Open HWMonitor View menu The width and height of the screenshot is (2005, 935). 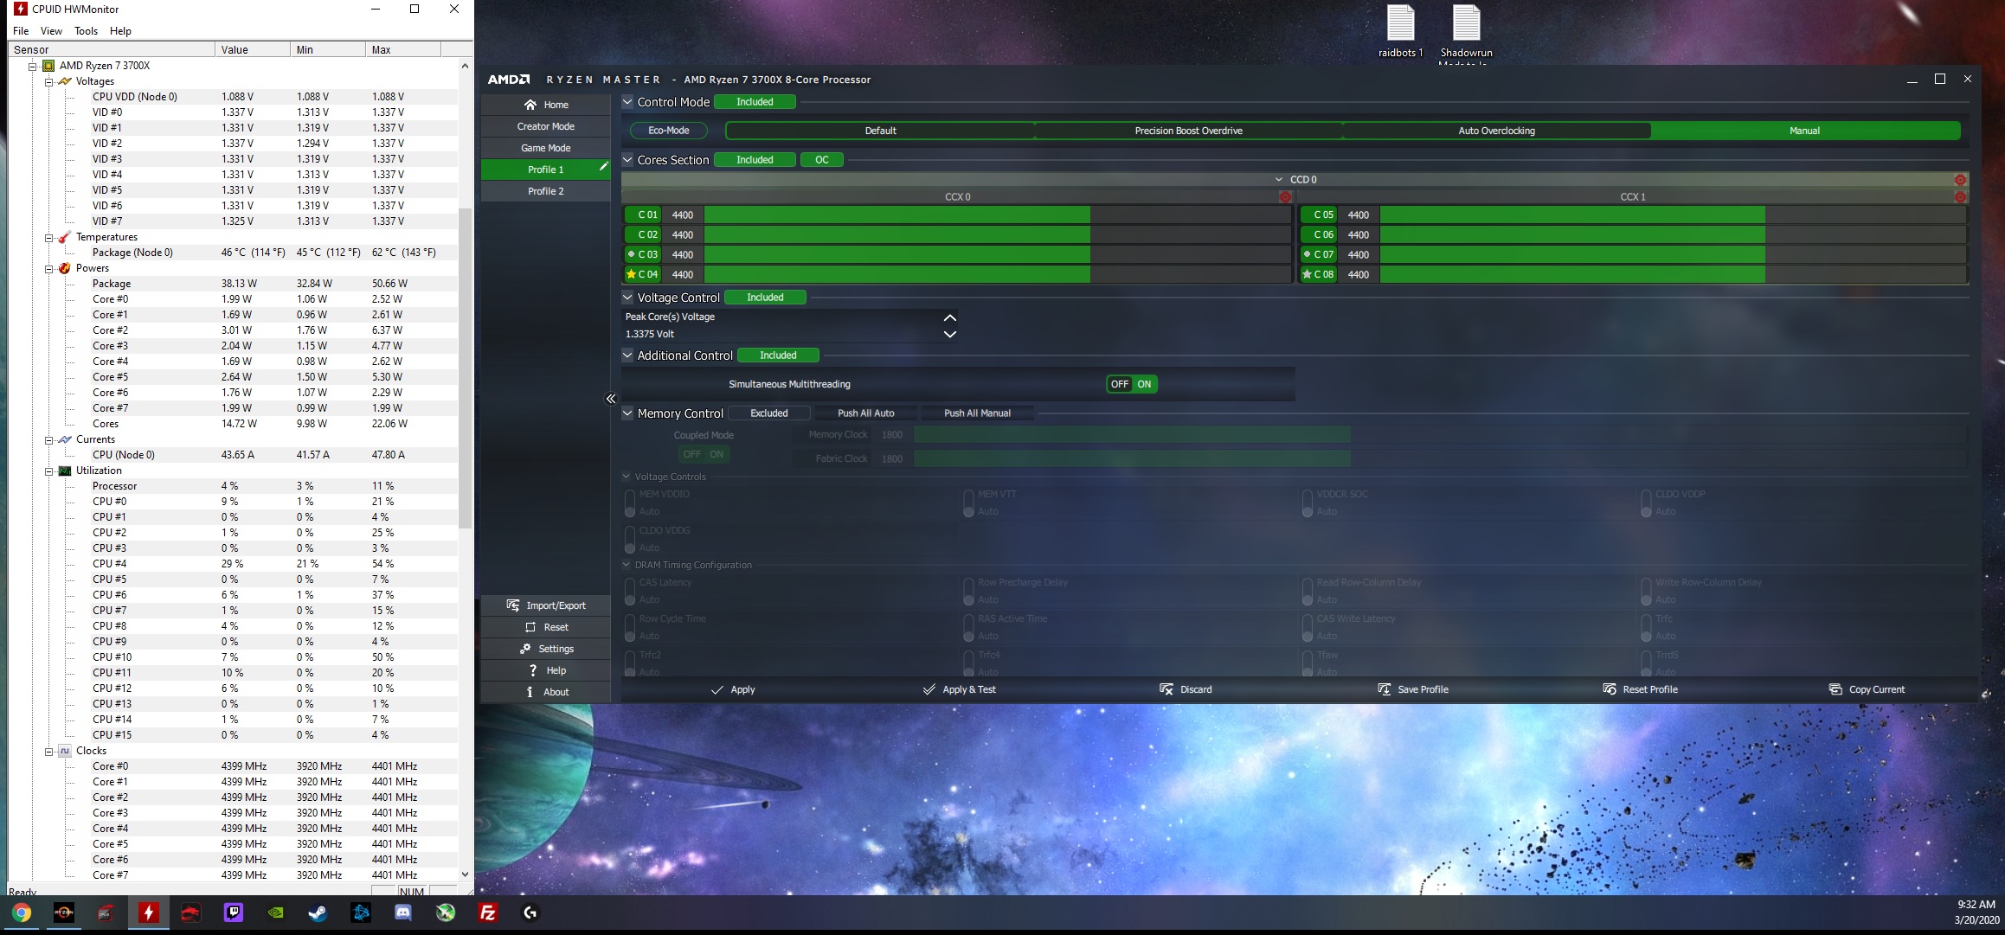(51, 31)
